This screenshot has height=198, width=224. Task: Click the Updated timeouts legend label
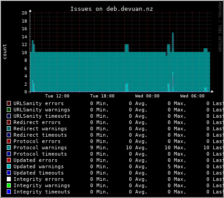39,173
